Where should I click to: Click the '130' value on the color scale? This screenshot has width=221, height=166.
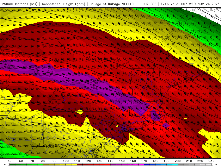click(99, 161)
